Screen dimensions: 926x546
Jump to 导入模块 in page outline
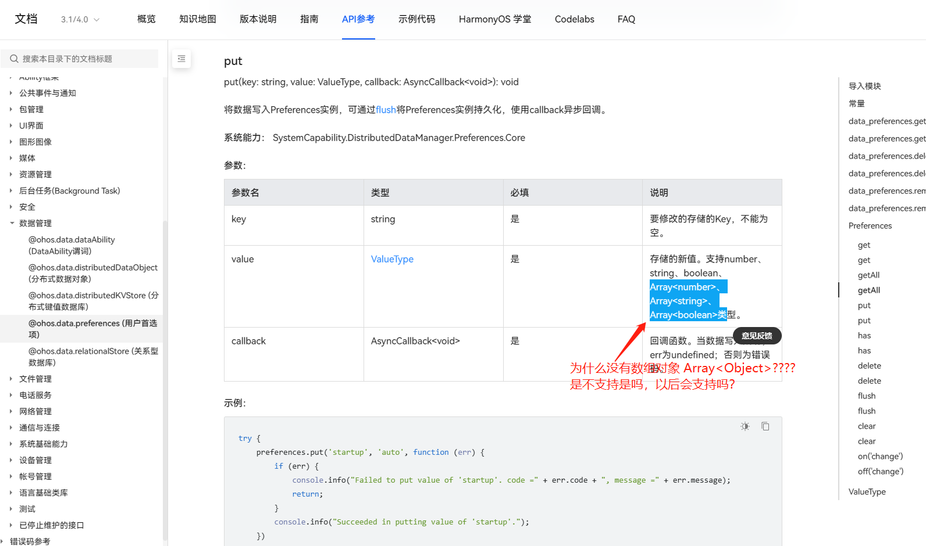[865, 86]
